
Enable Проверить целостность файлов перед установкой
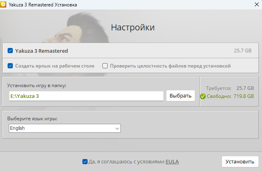pos(105,66)
